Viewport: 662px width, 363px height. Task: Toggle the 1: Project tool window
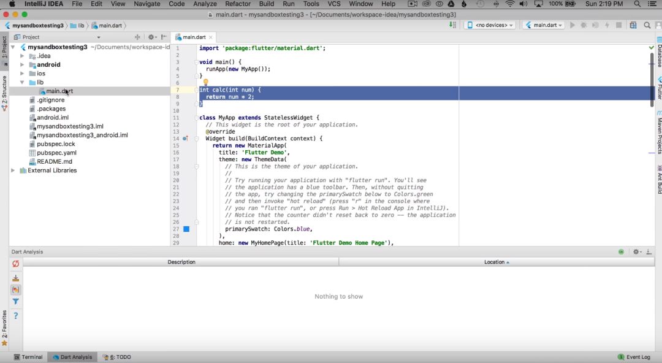4,50
